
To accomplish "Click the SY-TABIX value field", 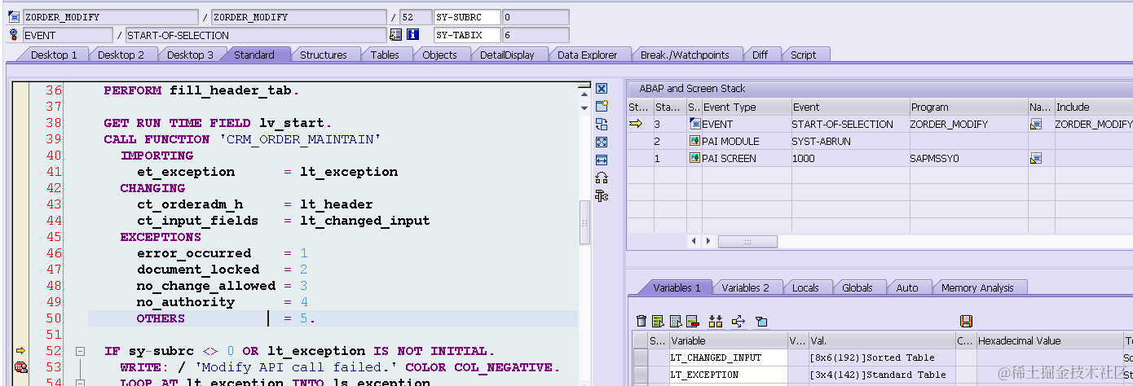I will point(535,35).
